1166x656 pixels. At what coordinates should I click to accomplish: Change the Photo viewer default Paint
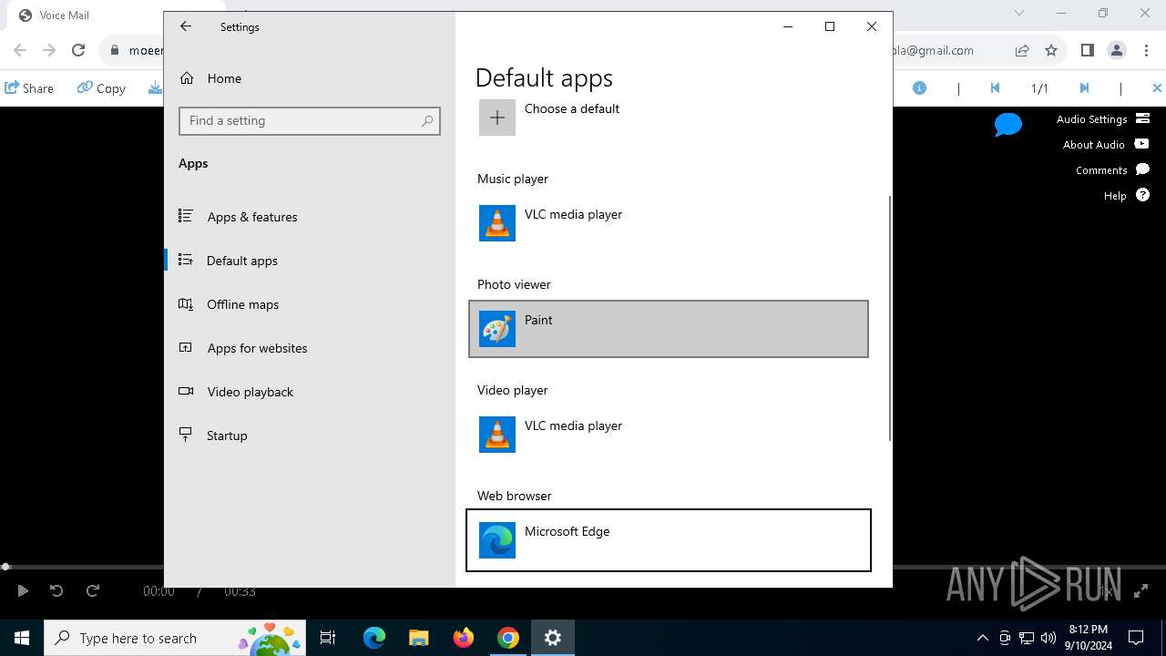click(669, 329)
